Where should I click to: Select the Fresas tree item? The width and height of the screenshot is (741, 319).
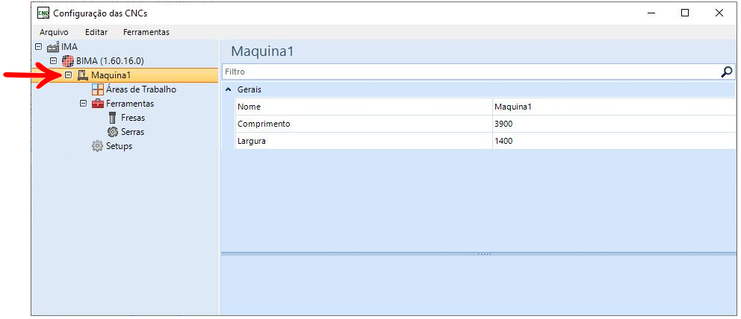tap(133, 118)
